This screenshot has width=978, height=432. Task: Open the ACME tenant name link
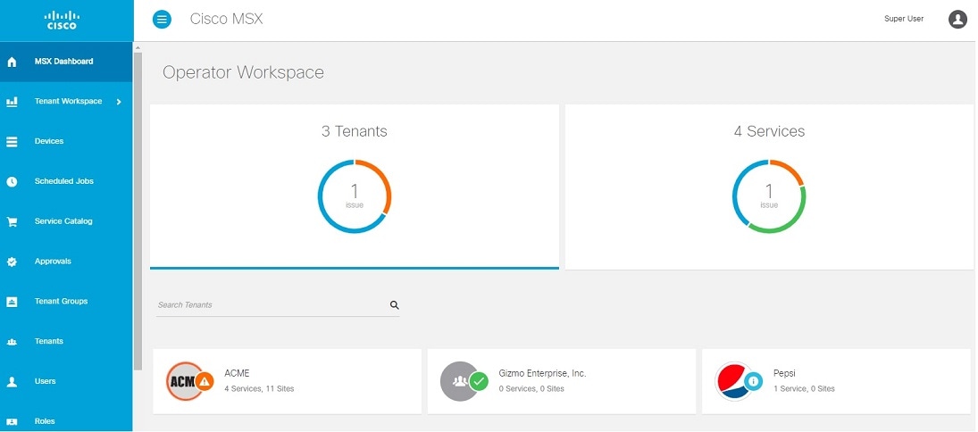tap(237, 373)
